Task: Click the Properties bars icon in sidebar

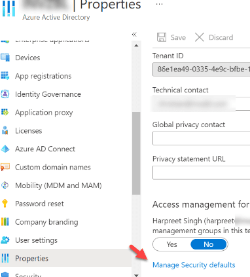Action: pyautogui.click(x=5, y=258)
